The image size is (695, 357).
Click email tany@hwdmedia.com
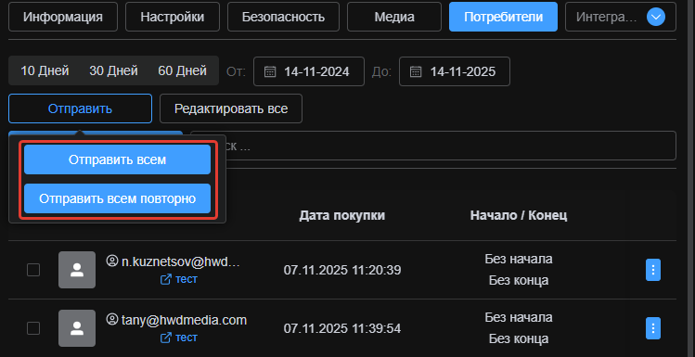[184, 320]
